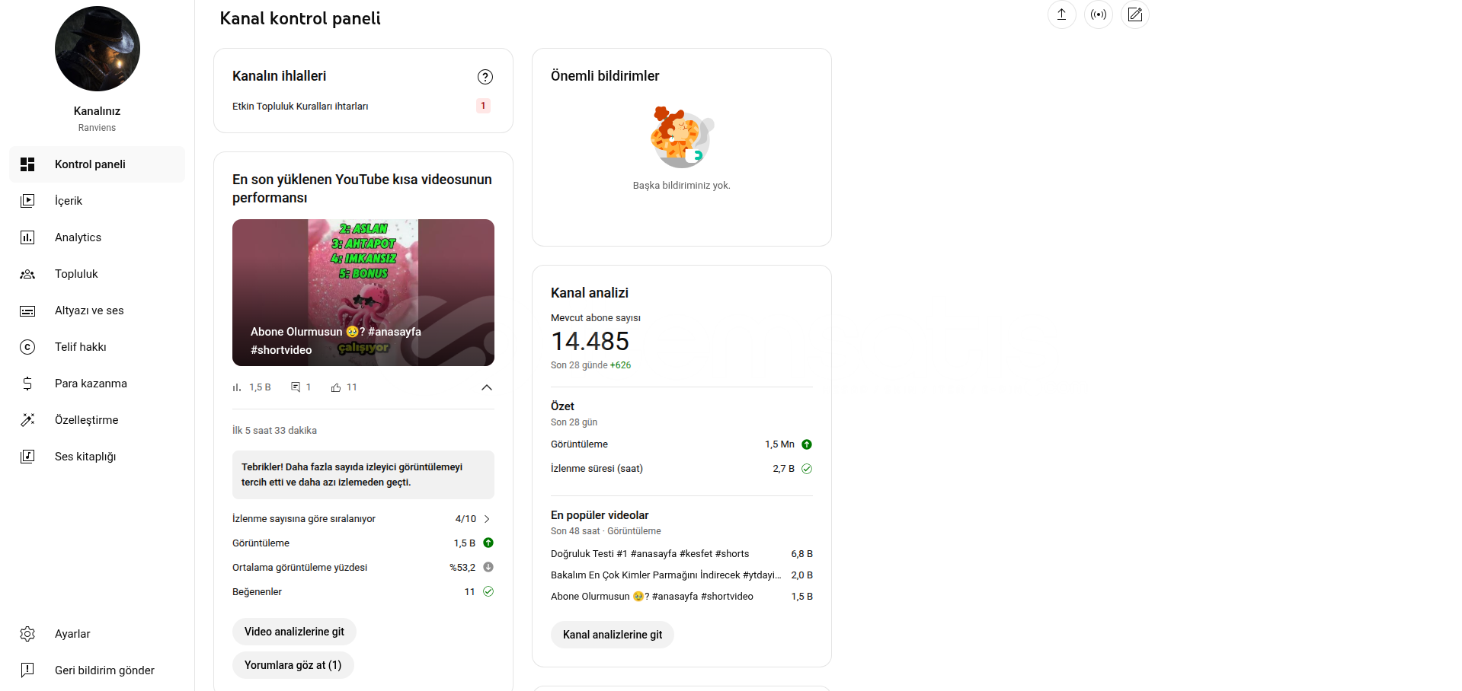Click the red strike count badge

pyautogui.click(x=483, y=106)
